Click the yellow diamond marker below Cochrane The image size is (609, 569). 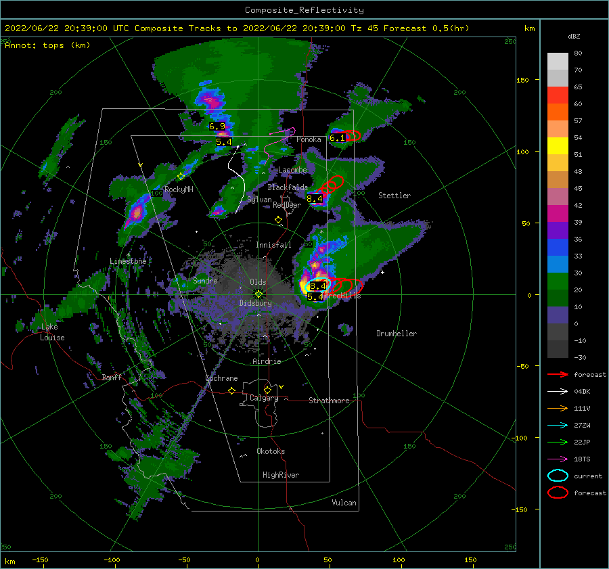tap(232, 390)
